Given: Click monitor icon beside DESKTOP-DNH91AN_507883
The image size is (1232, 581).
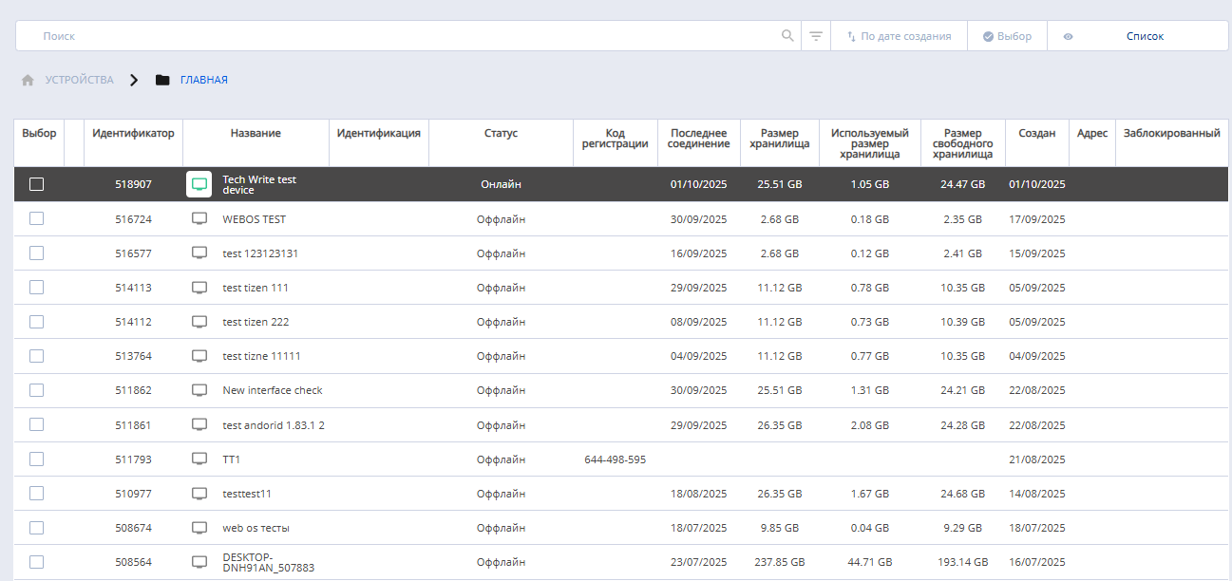Looking at the screenshot, I should 199,562.
